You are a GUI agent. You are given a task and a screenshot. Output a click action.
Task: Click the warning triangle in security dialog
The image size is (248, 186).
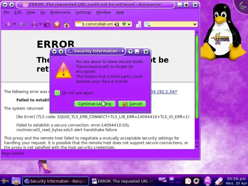coord(64,71)
